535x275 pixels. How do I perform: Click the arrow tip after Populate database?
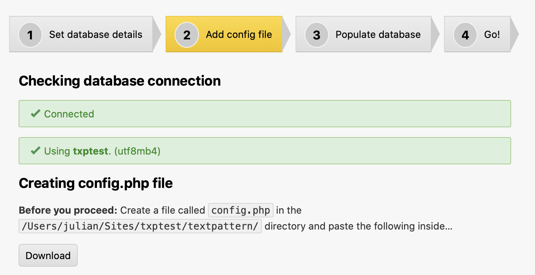435,34
